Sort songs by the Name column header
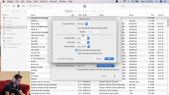The height and width of the screenshot is (95, 169). coord(33,15)
